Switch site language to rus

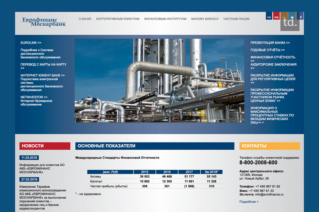[x=269, y=16]
